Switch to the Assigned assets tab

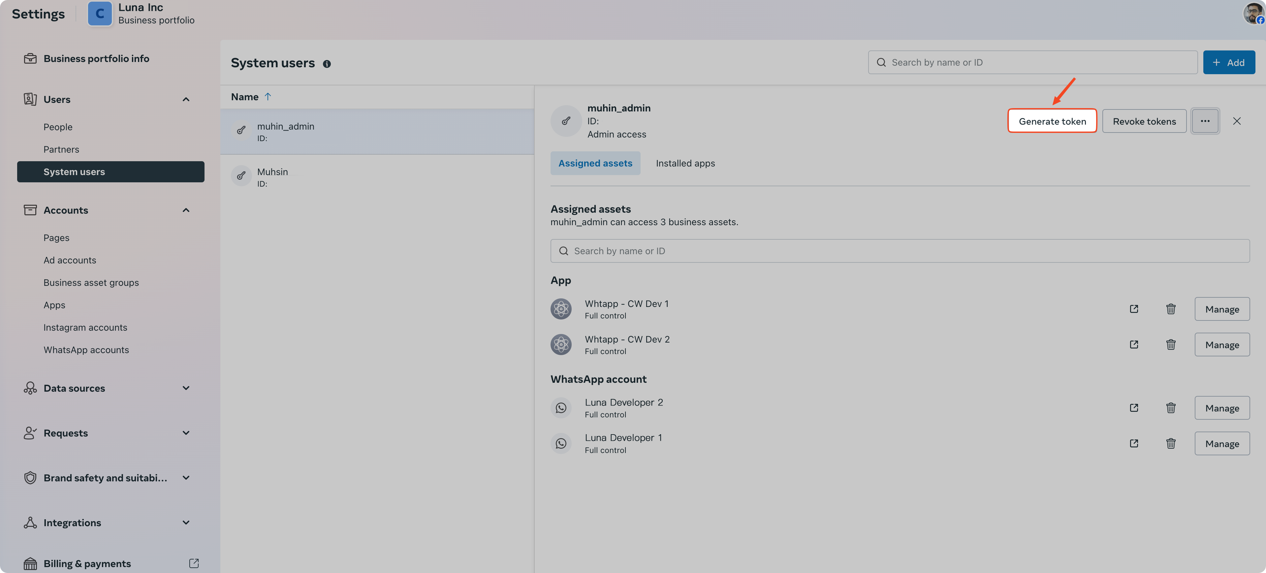click(595, 163)
